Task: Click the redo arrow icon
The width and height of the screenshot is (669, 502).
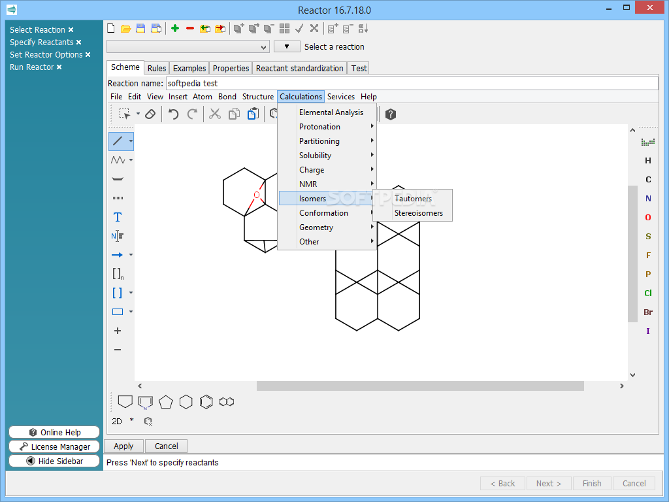Action: point(193,114)
